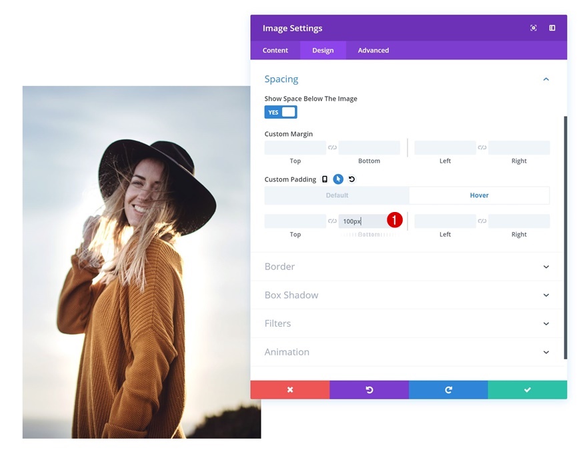Screen dimensions: 587x454
Task: Click the purple undo button in footer
Action: 369,389
